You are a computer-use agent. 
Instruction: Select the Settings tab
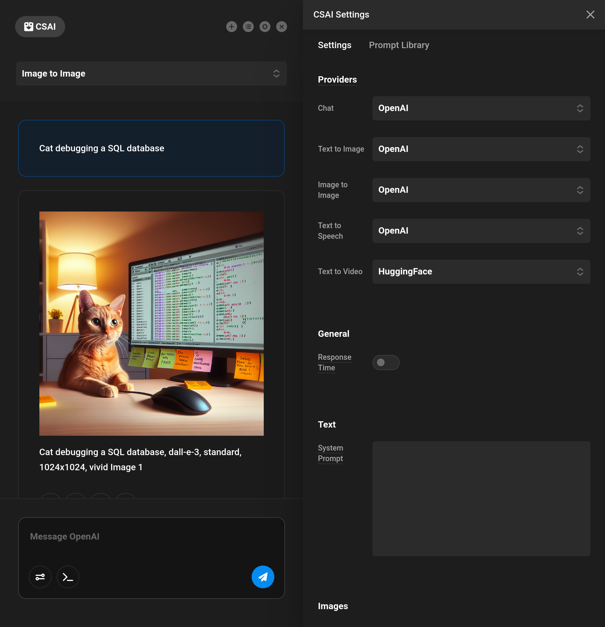(334, 45)
